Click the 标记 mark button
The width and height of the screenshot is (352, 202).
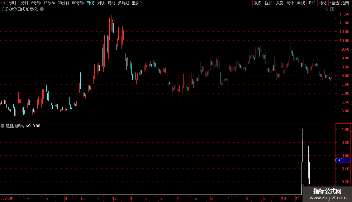point(323,3)
